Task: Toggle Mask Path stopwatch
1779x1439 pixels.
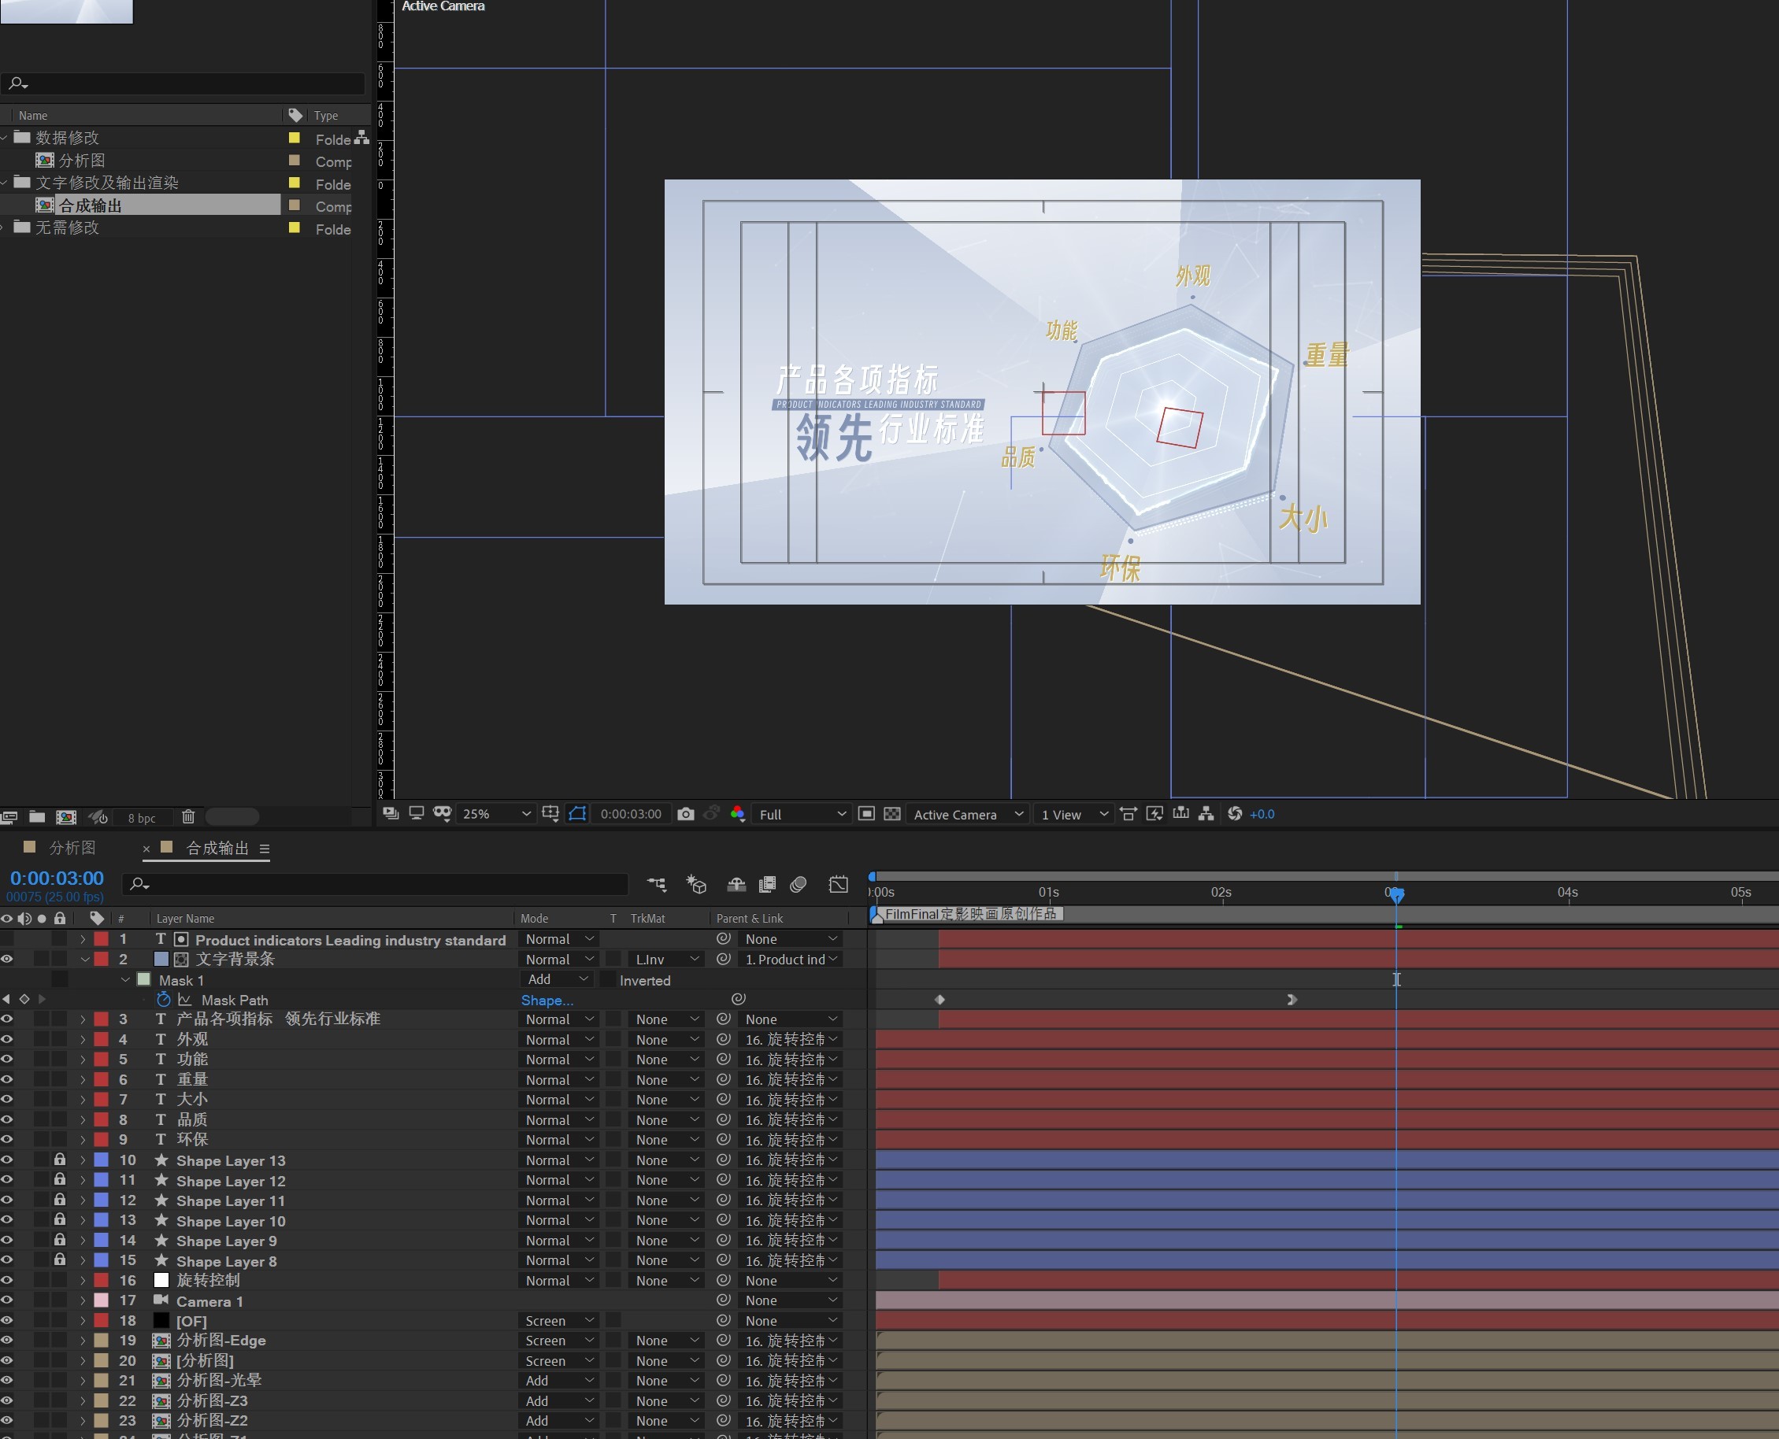Action: [163, 1000]
